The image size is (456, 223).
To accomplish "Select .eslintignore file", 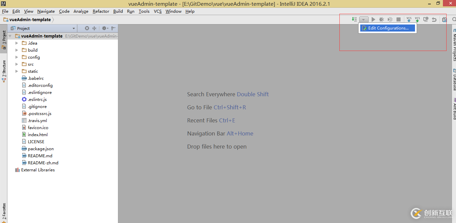I will pyautogui.click(x=37, y=92).
